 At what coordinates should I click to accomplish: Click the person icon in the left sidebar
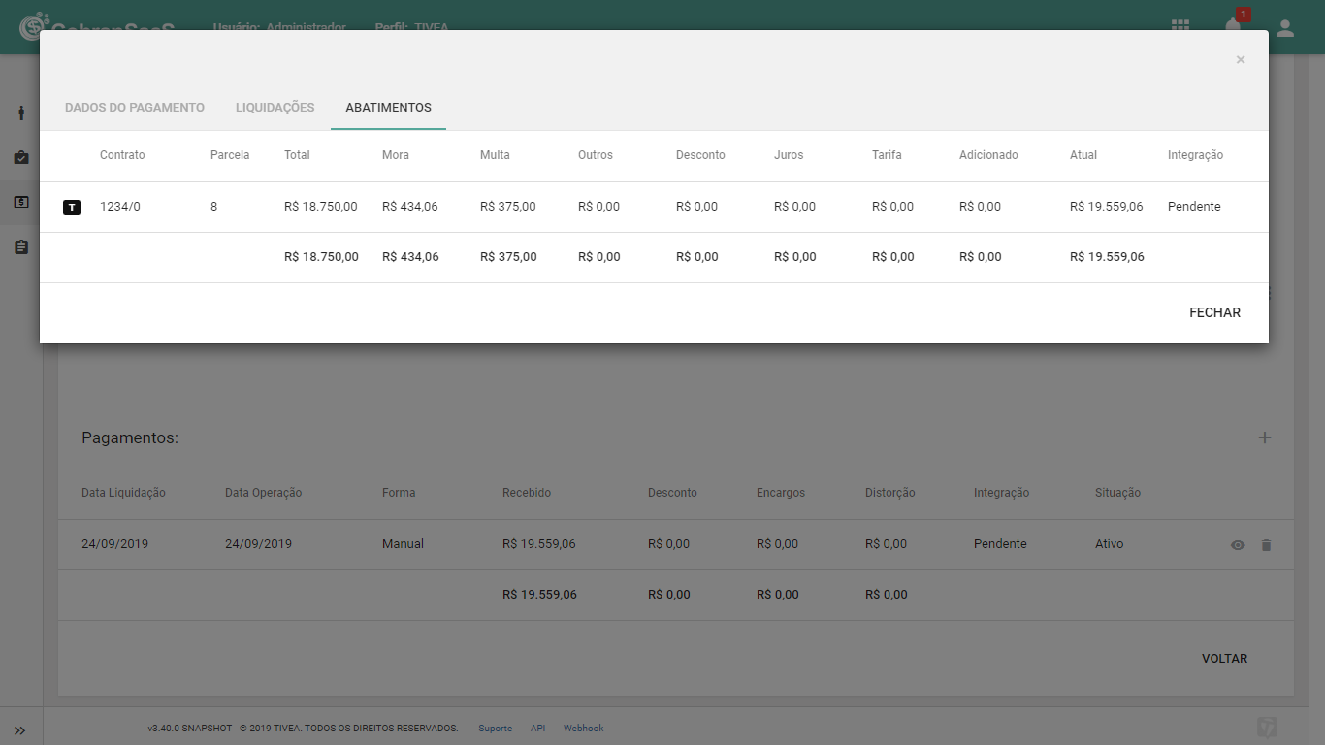pos(21,113)
